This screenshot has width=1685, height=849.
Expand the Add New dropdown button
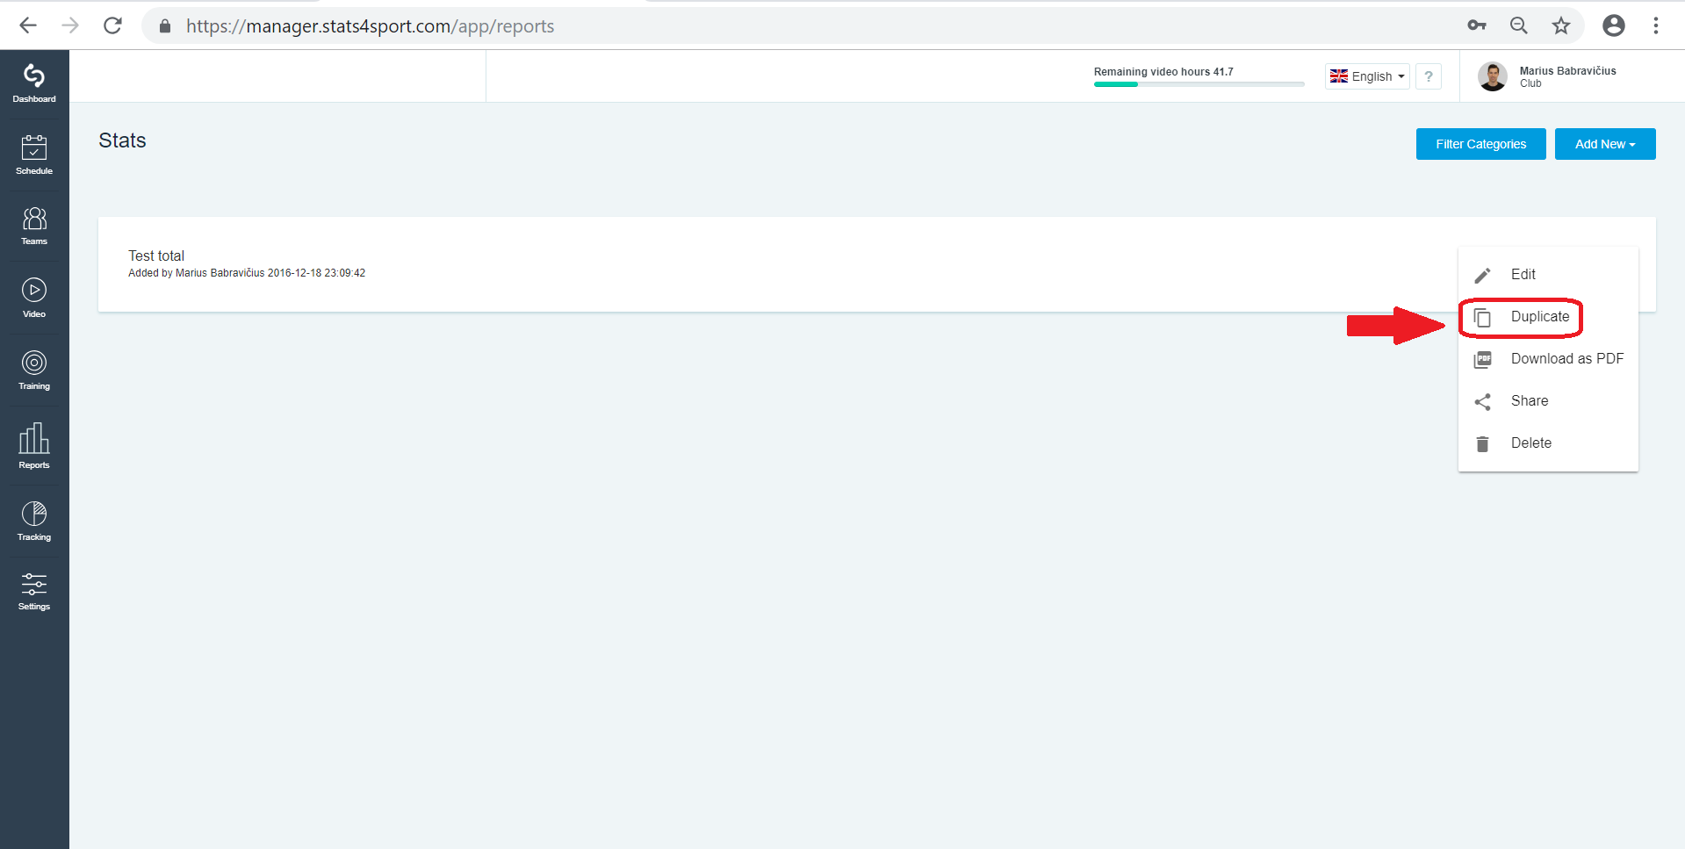1605,144
